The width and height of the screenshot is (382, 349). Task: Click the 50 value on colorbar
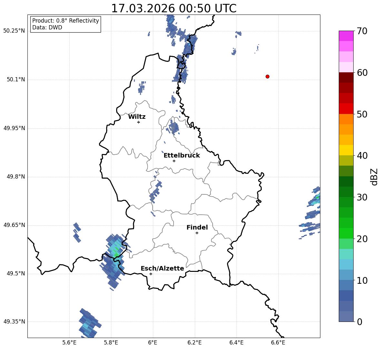point(362,114)
